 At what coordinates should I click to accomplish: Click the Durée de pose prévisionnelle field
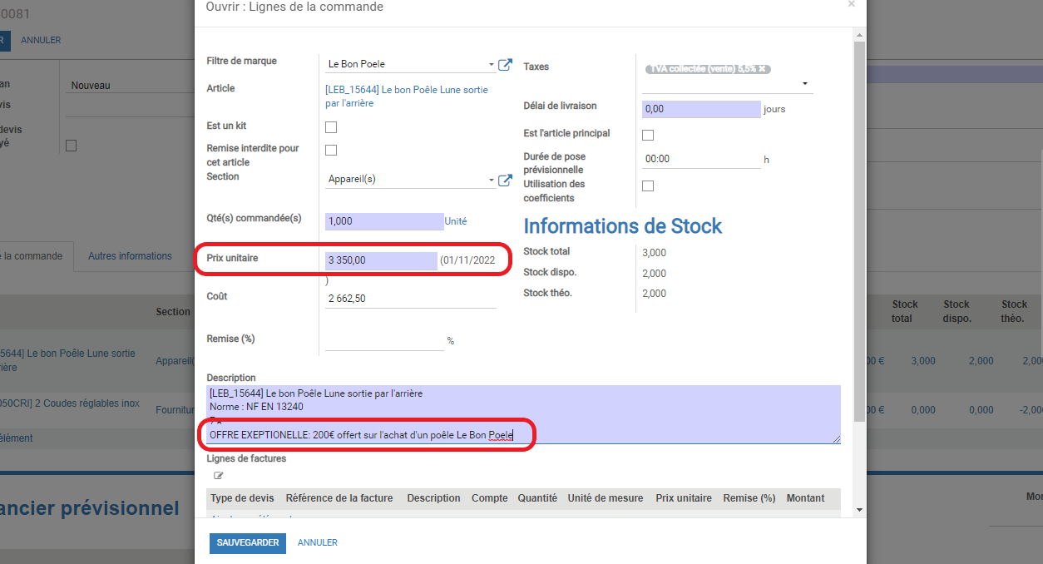click(701, 159)
